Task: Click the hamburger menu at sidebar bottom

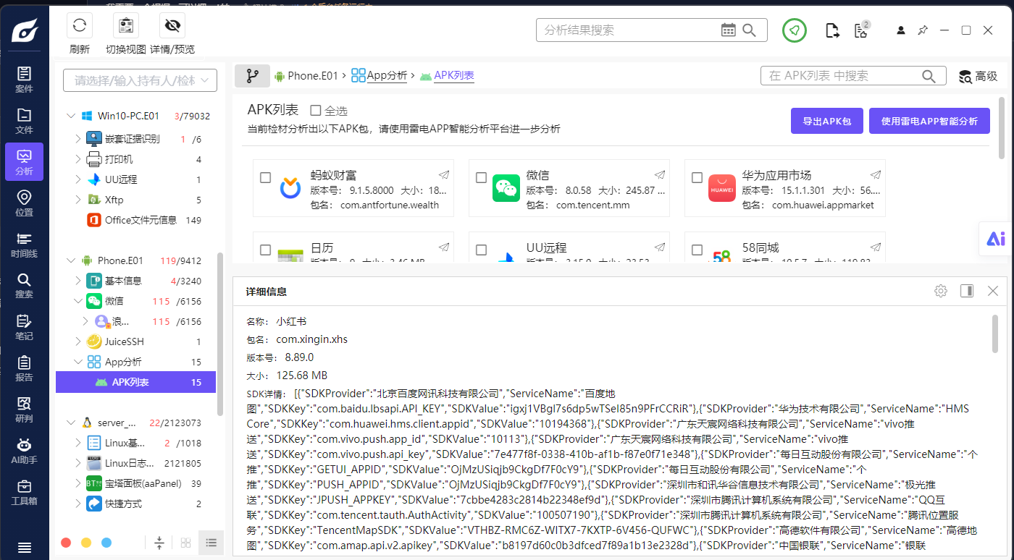Action: point(24,548)
